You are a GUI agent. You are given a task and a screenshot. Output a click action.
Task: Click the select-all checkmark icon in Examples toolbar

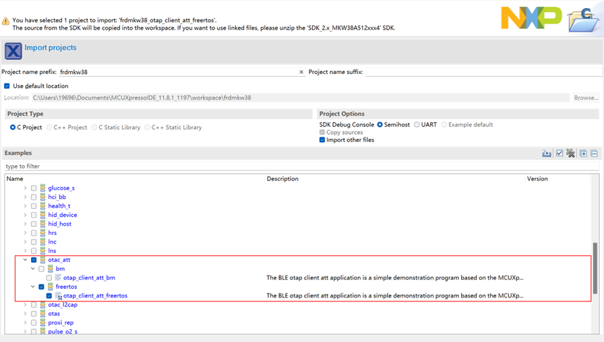pyautogui.click(x=560, y=153)
